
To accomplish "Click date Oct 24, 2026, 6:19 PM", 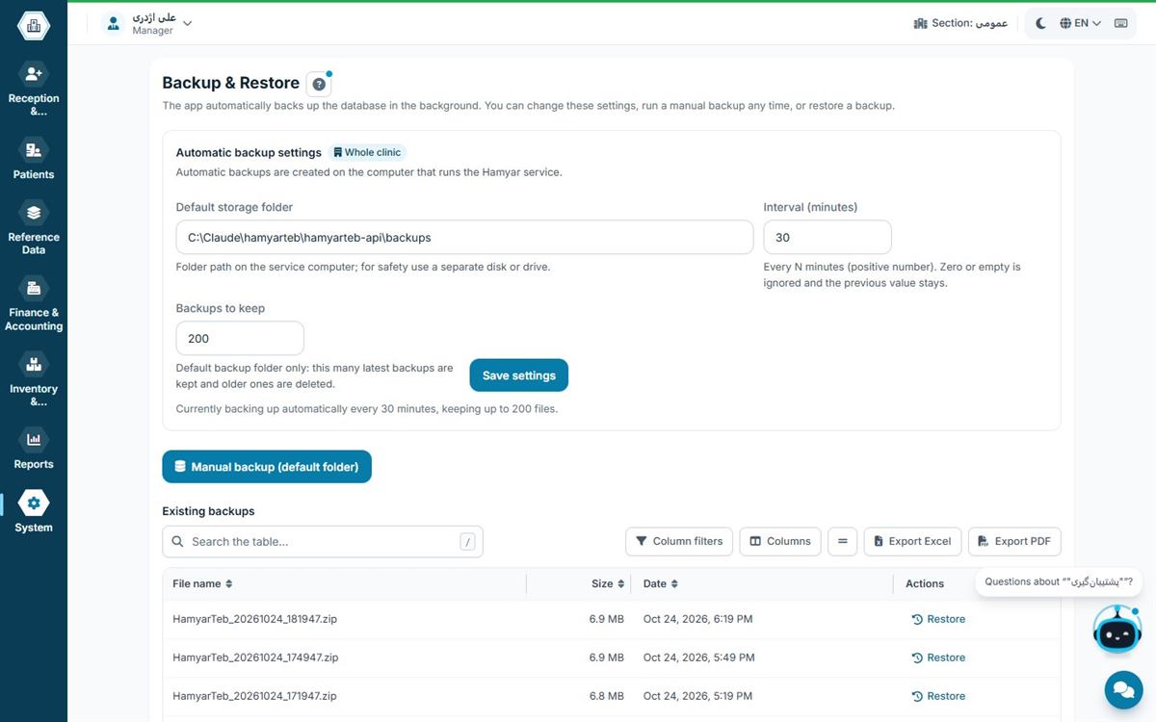I will 698,619.
